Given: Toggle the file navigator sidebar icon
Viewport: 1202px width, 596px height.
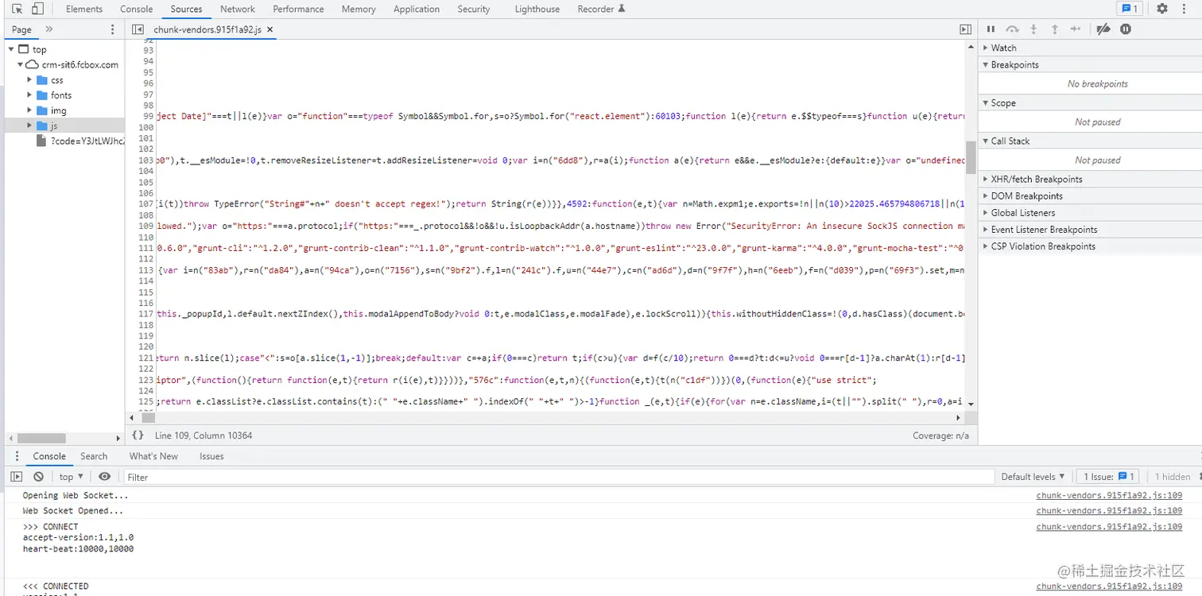Looking at the screenshot, I should pos(138,29).
